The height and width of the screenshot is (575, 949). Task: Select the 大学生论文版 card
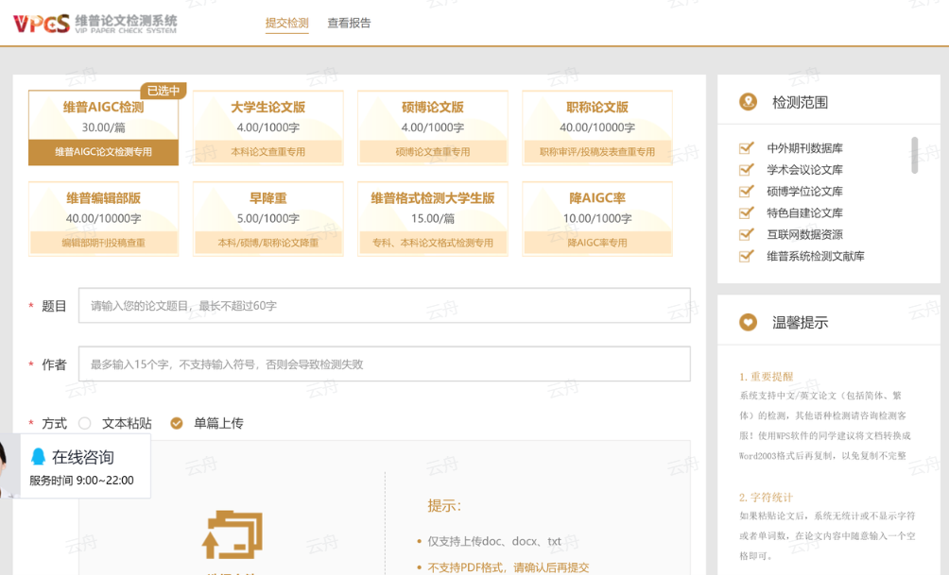268,127
